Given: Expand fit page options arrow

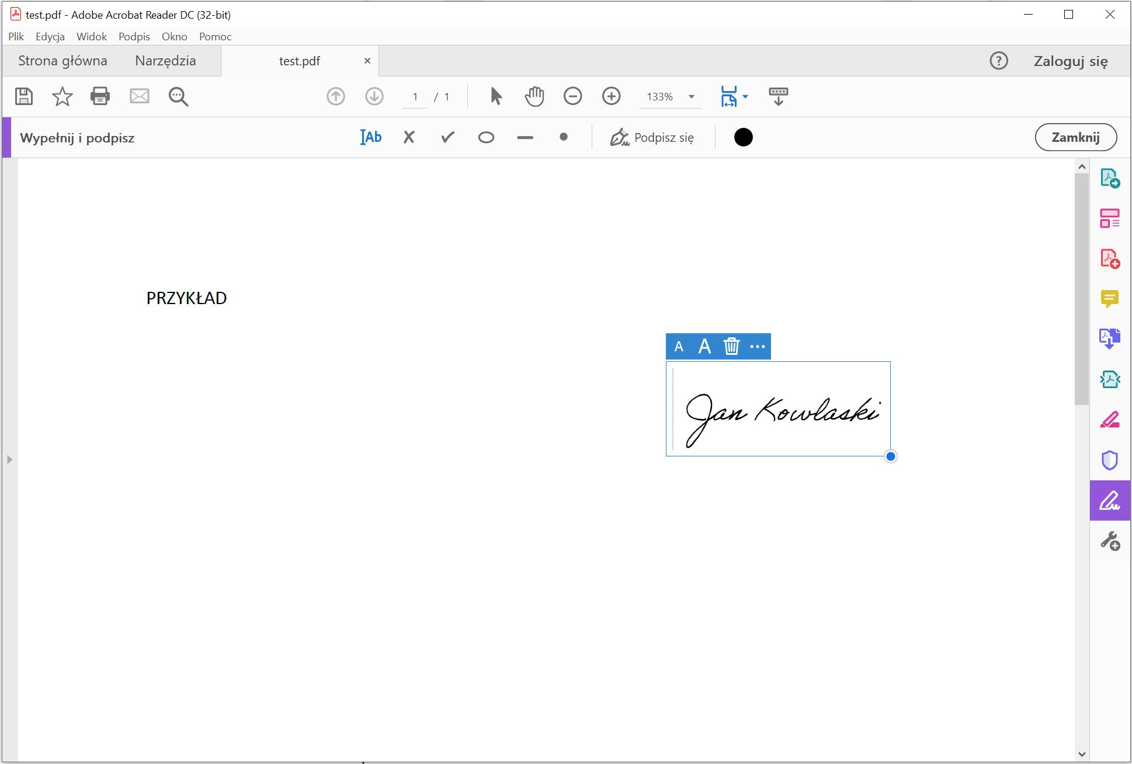Looking at the screenshot, I should coord(745,97).
